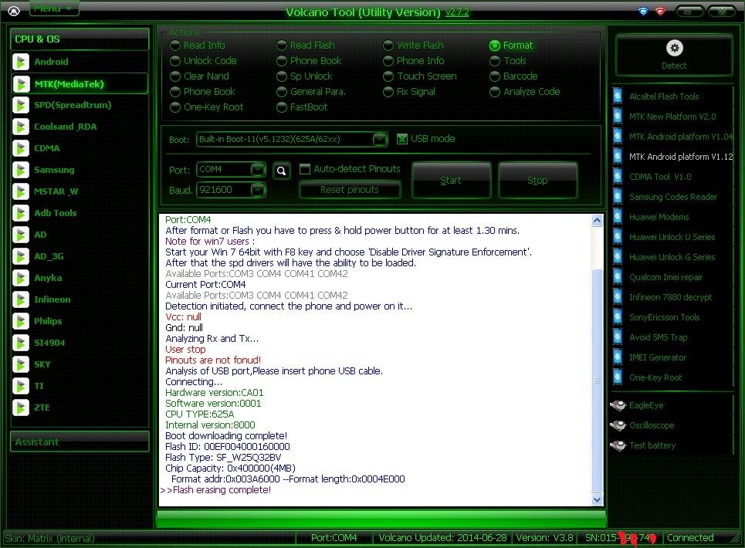
Task: Launch CDMA Tool V1.0 icon
Action: click(618, 176)
